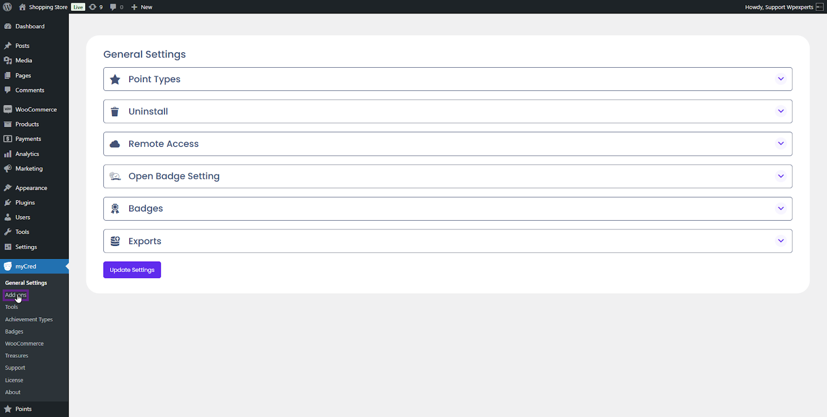827x417 pixels.
Task: Click the Badges ribbon icon
Action: coord(115,209)
